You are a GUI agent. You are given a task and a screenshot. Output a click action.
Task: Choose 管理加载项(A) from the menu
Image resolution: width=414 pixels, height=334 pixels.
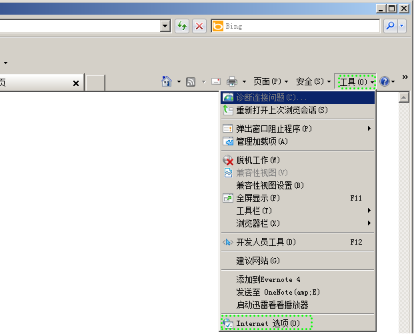pyautogui.click(x=262, y=141)
